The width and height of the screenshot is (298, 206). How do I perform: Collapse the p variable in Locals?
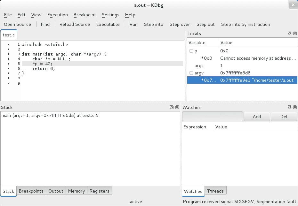click(x=191, y=51)
